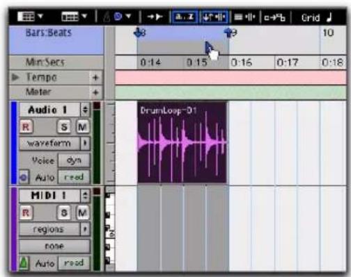The height and width of the screenshot is (277, 351).
Task: Open the linearity display mode dropdown arrow
Action: pyautogui.click(x=128, y=17)
